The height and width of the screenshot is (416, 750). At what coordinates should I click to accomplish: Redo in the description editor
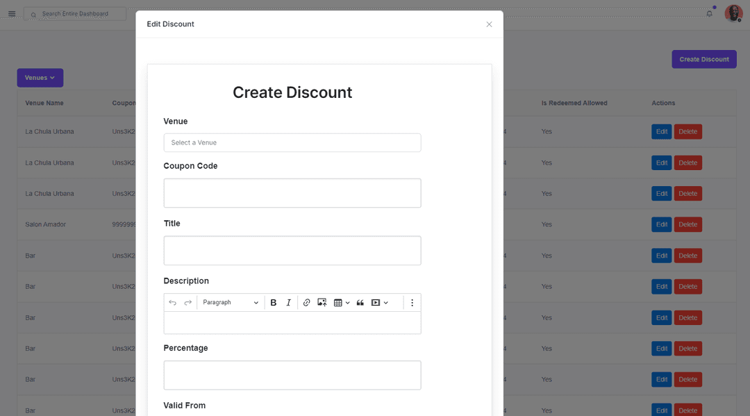click(x=188, y=303)
